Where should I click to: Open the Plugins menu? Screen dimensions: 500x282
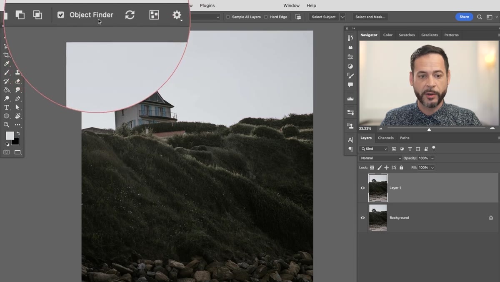(207, 5)
